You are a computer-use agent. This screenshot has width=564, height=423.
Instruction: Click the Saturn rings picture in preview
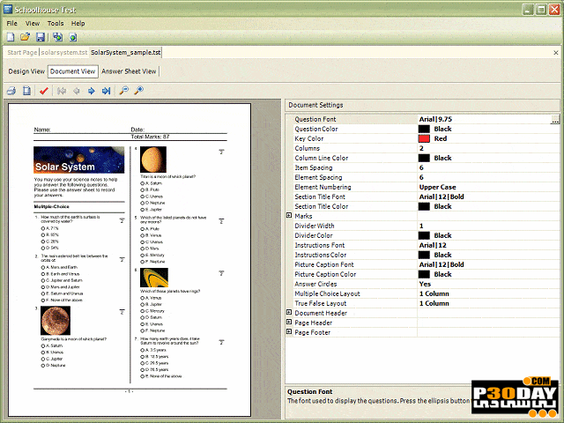point(154,278)
